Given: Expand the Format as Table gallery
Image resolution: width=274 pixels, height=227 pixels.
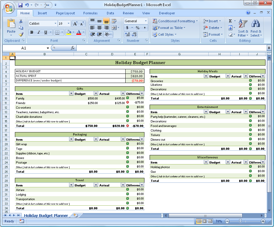Looking at the screenshot, I should coord(169,28).
